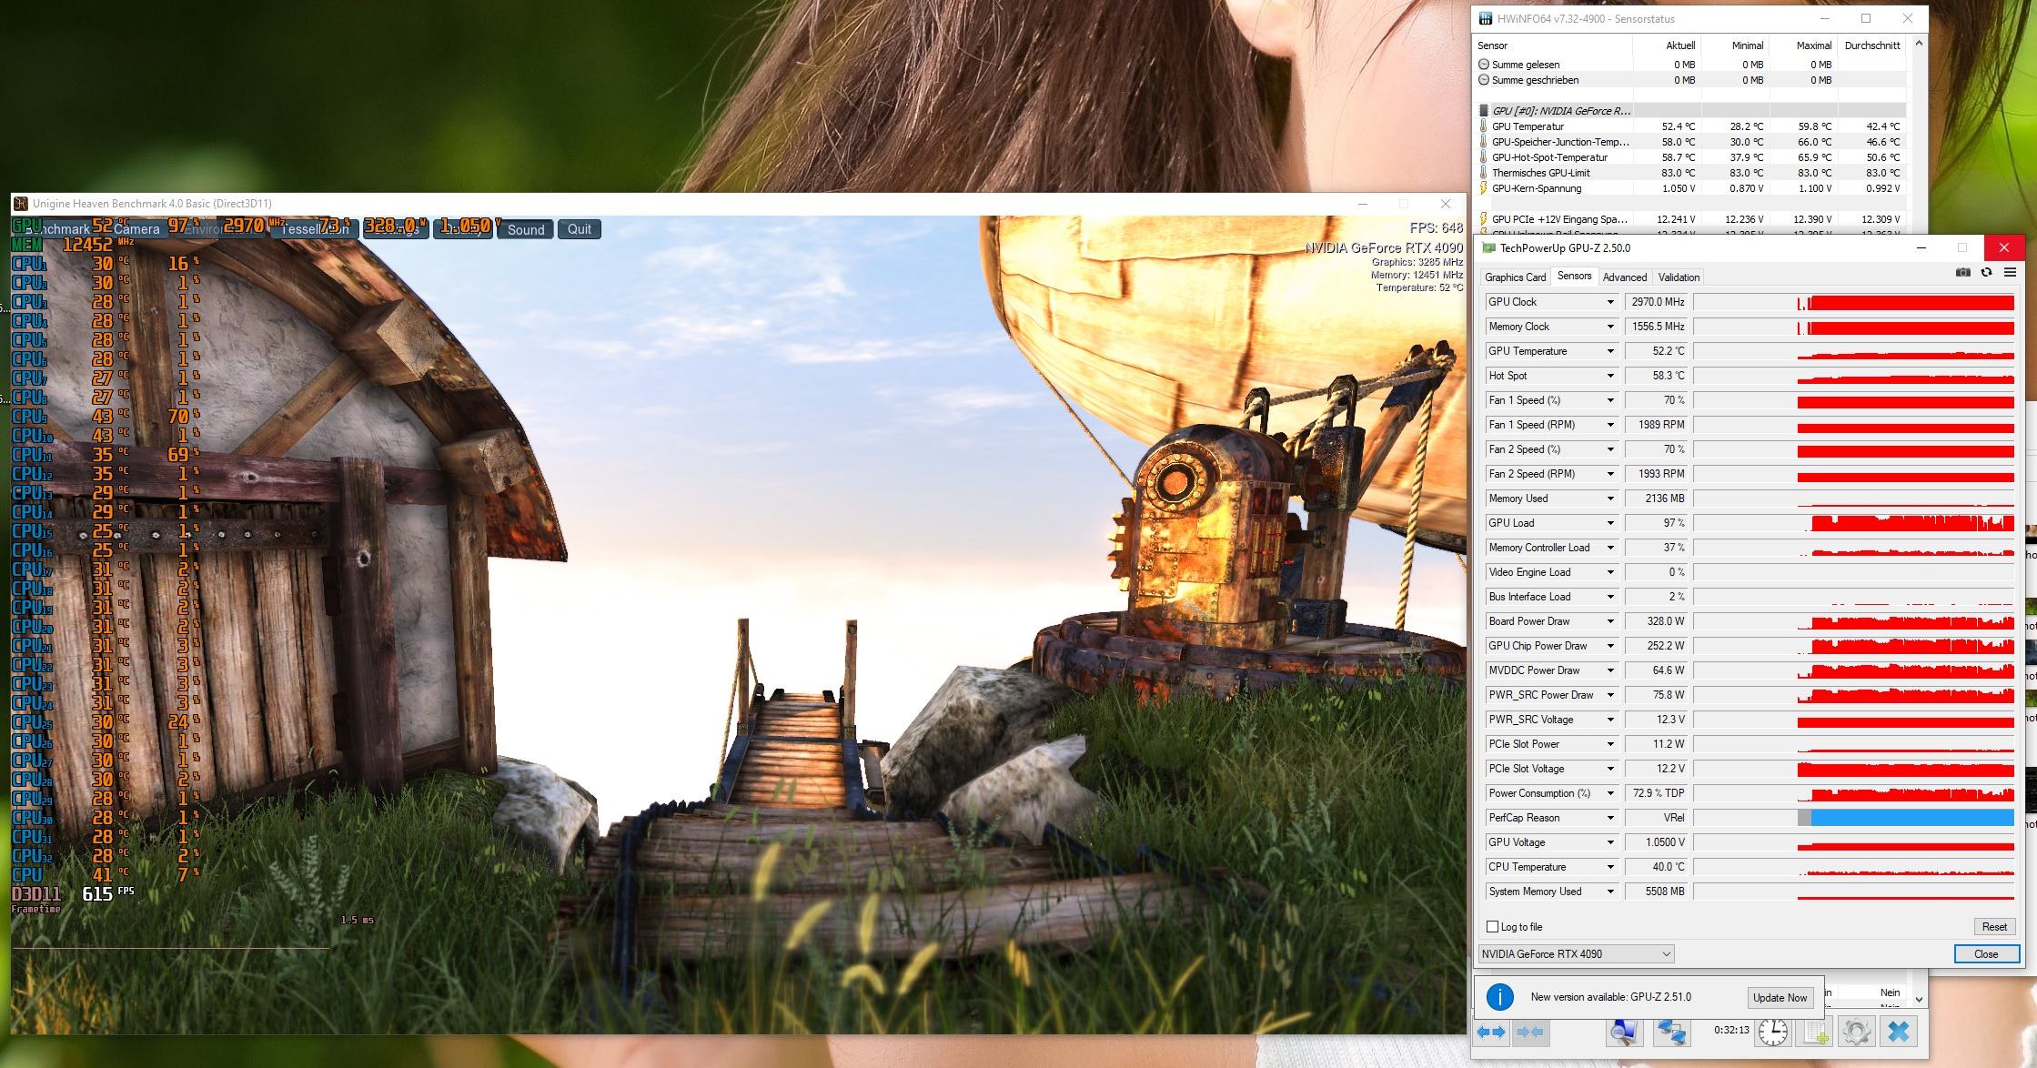Image resolution: width=2037 pixels, height=1068 pixels.
Task: Click the GPU-Z refresh sensors icon
Action: pyautogui.click(x=1986, y=272)
